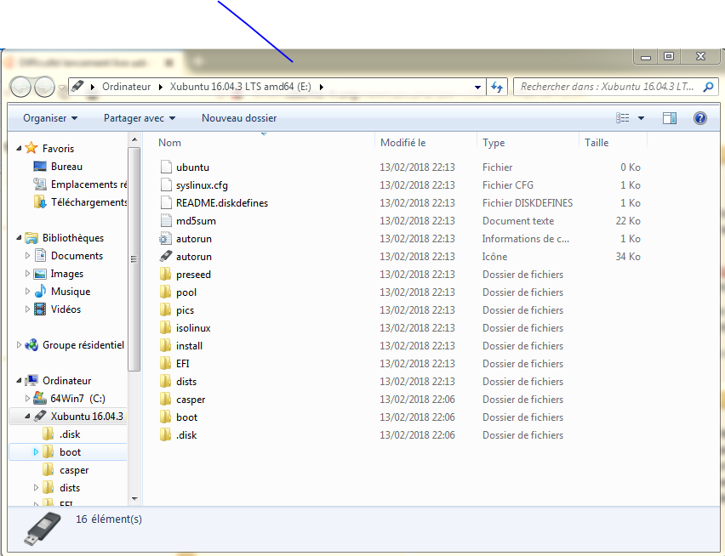
Task: Select the preseed folder icon
Action: click(166, 274)
